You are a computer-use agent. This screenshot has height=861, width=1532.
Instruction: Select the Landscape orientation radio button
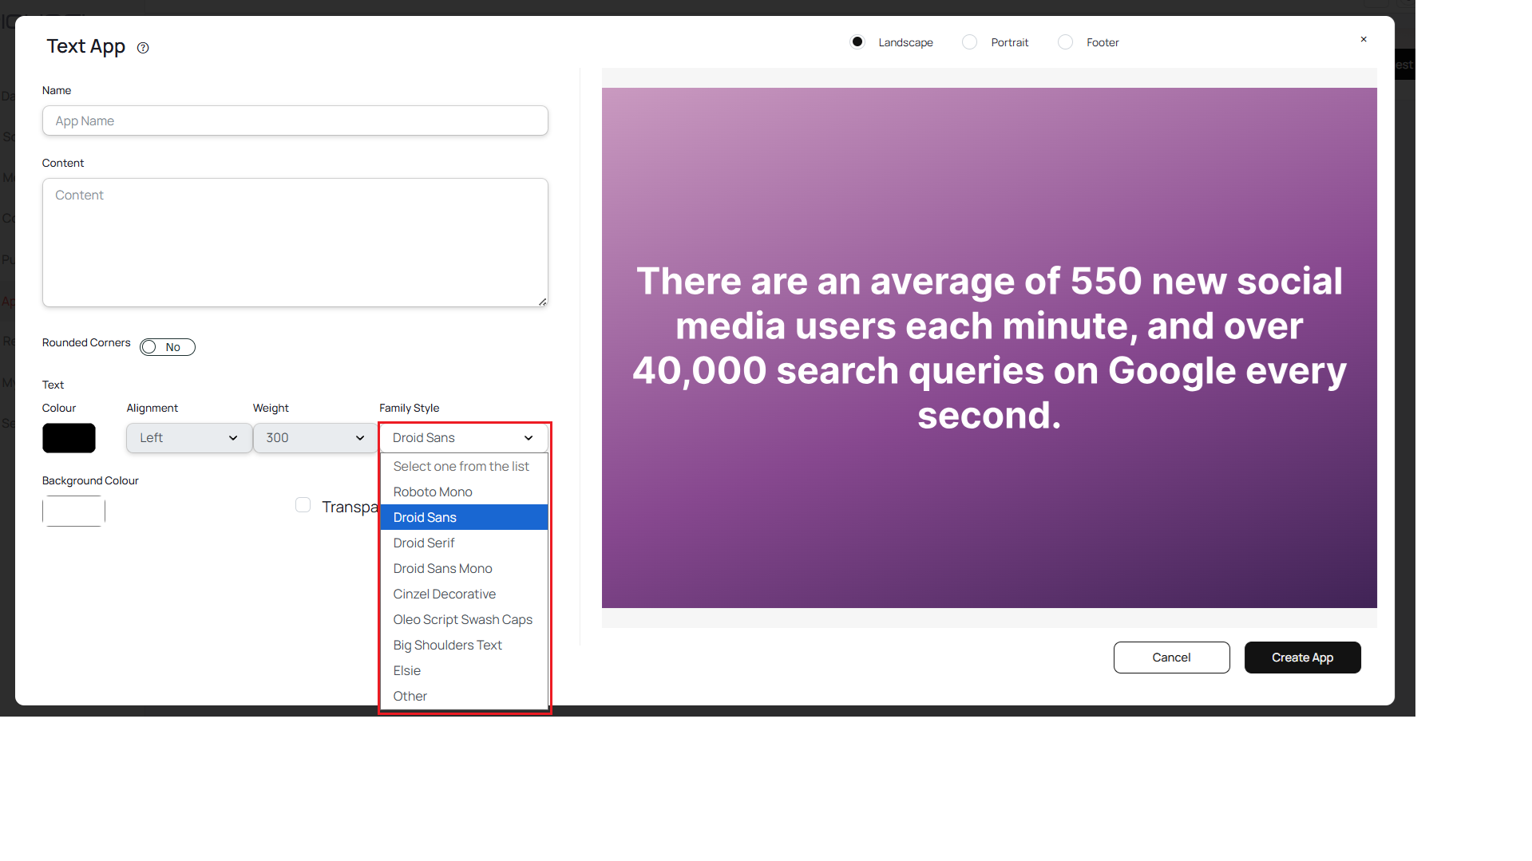[857, 42]
